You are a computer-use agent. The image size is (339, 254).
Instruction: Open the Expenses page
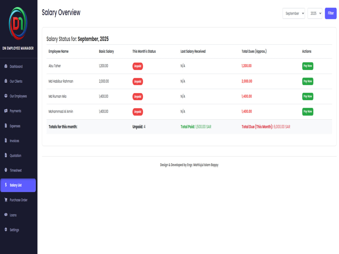[x=18, y=126]
